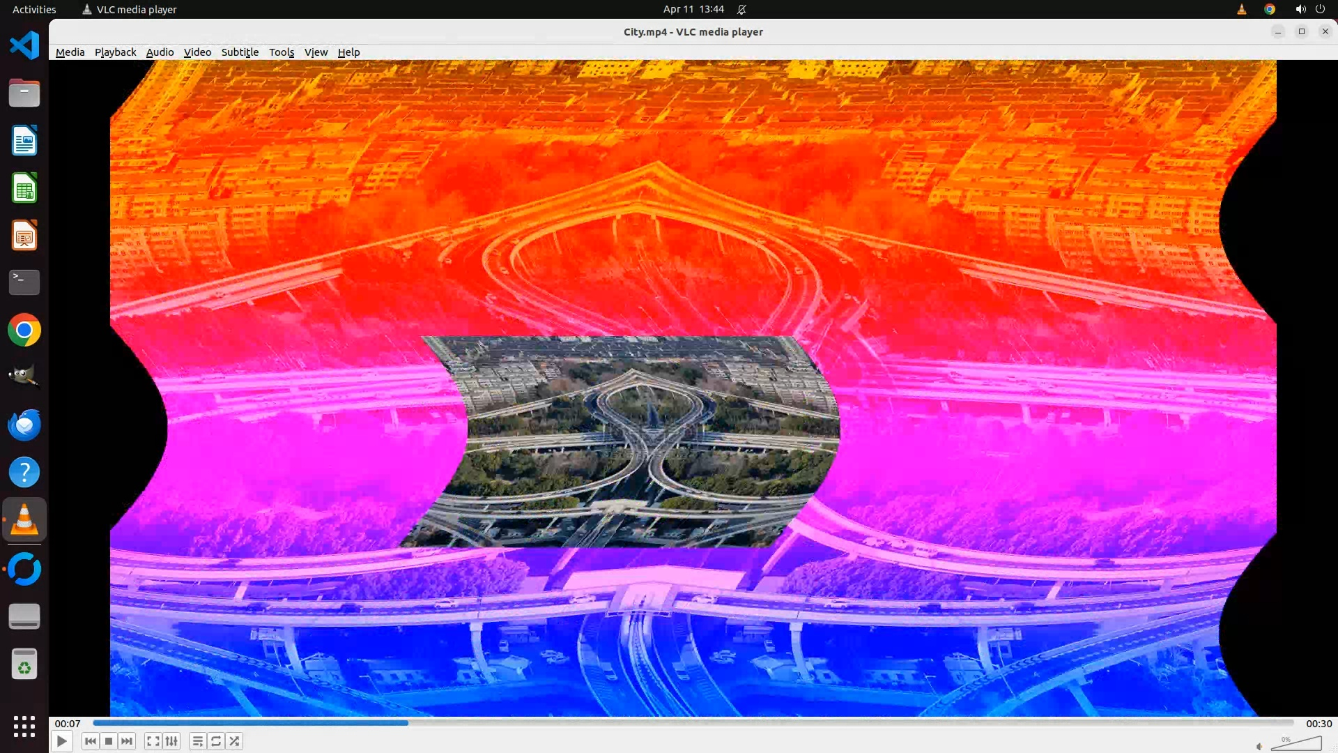Image resolution: width=1338 pixels, height=753 pixels.
Task: Expand the Tools menu
Action: pos(282,52)
